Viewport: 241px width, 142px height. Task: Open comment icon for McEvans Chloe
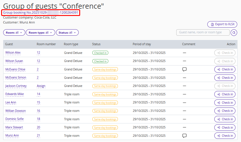point(184,70)
